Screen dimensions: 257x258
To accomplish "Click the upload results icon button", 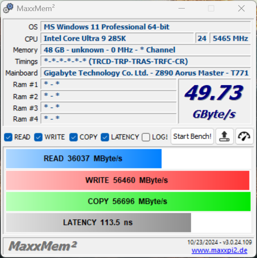I will [225, 136].
